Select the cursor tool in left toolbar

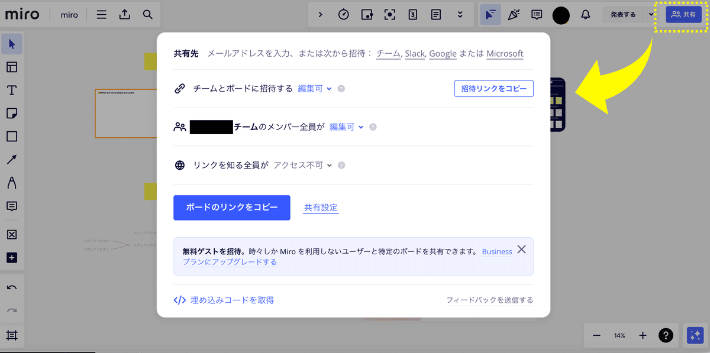tap(12, 44)
